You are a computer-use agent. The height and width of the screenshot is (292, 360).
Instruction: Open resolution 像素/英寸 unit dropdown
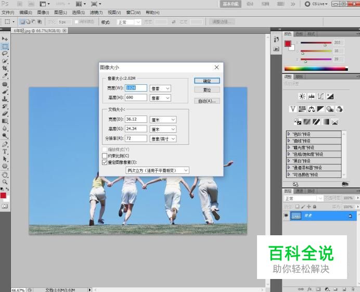(x=163, y=139)
